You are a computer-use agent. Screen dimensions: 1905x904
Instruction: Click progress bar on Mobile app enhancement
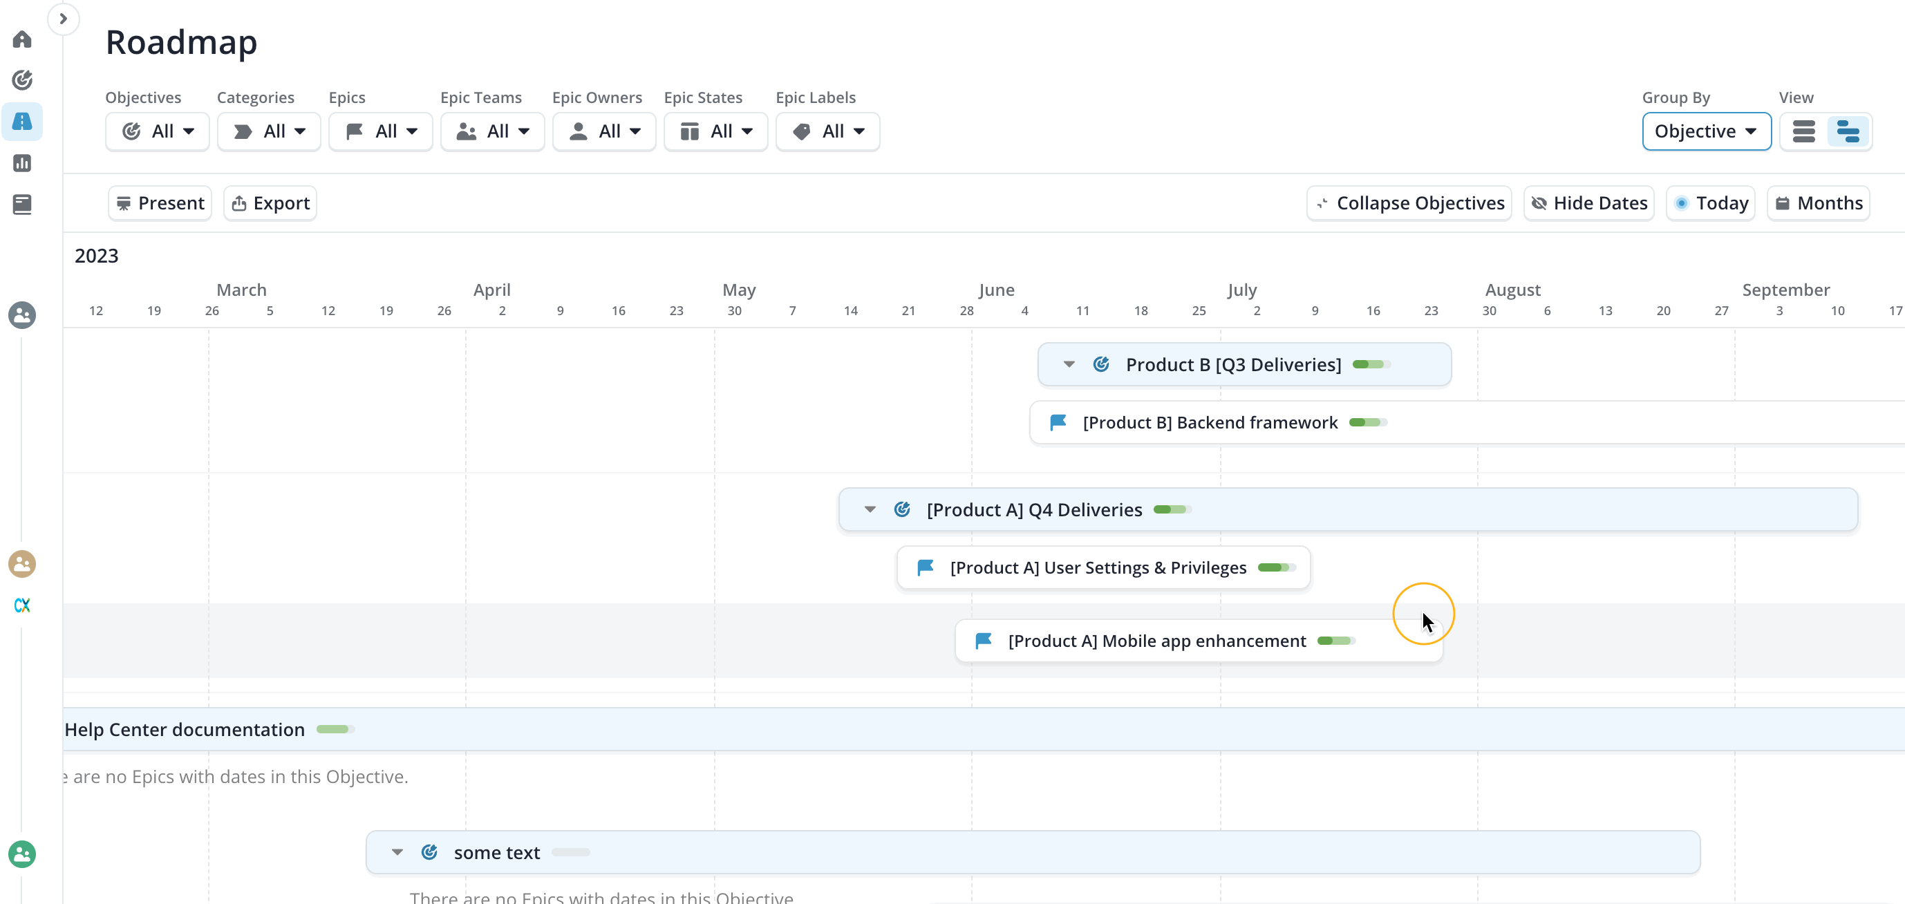coord(1335,641)
